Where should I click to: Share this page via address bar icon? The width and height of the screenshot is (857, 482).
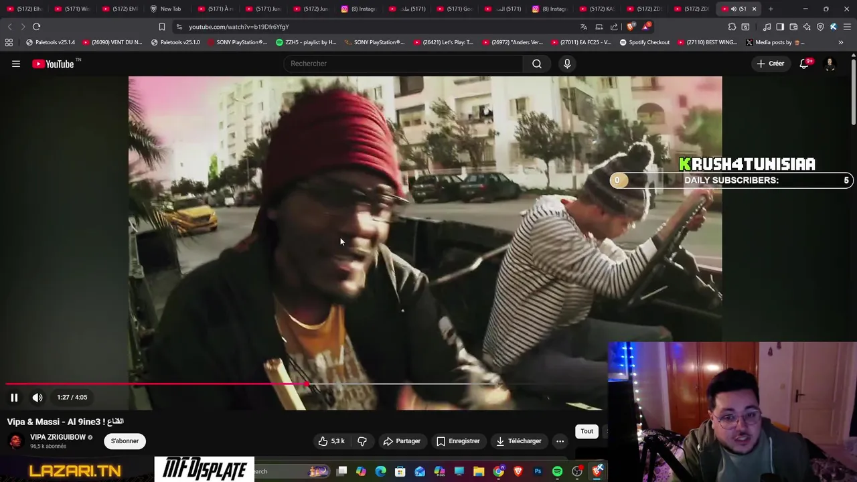tap(615, 27)
